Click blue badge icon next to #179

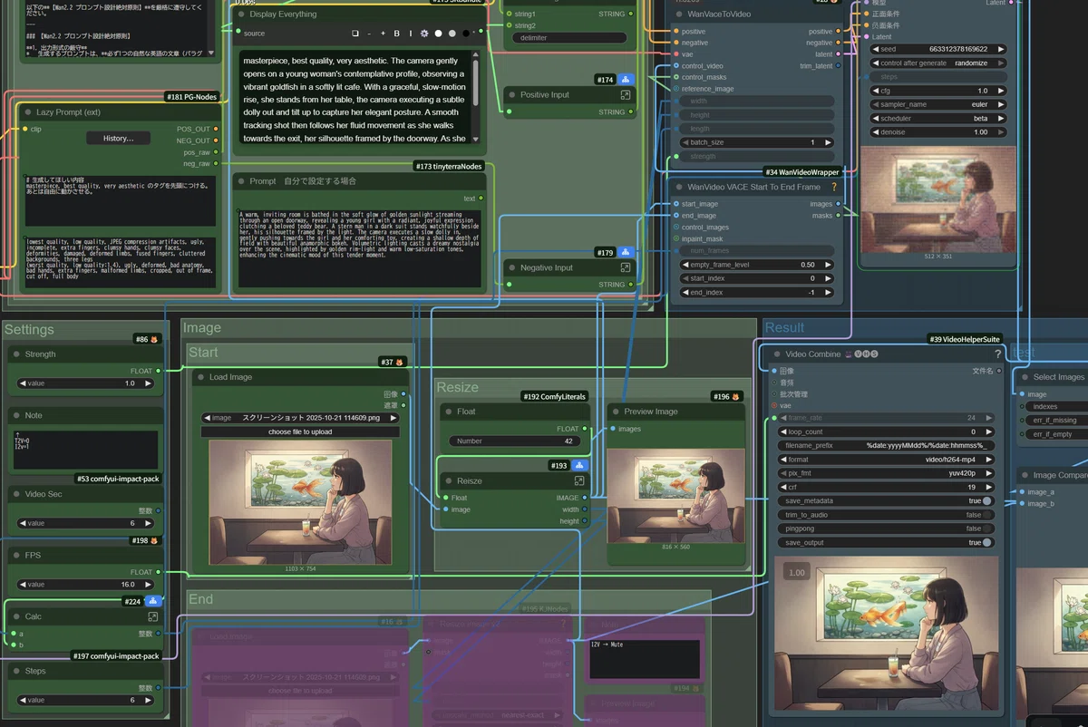tap(627, 253)
